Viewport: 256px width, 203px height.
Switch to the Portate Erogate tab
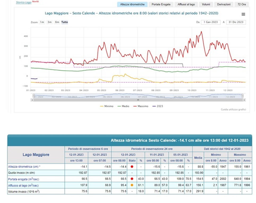(x=161, y=5)
